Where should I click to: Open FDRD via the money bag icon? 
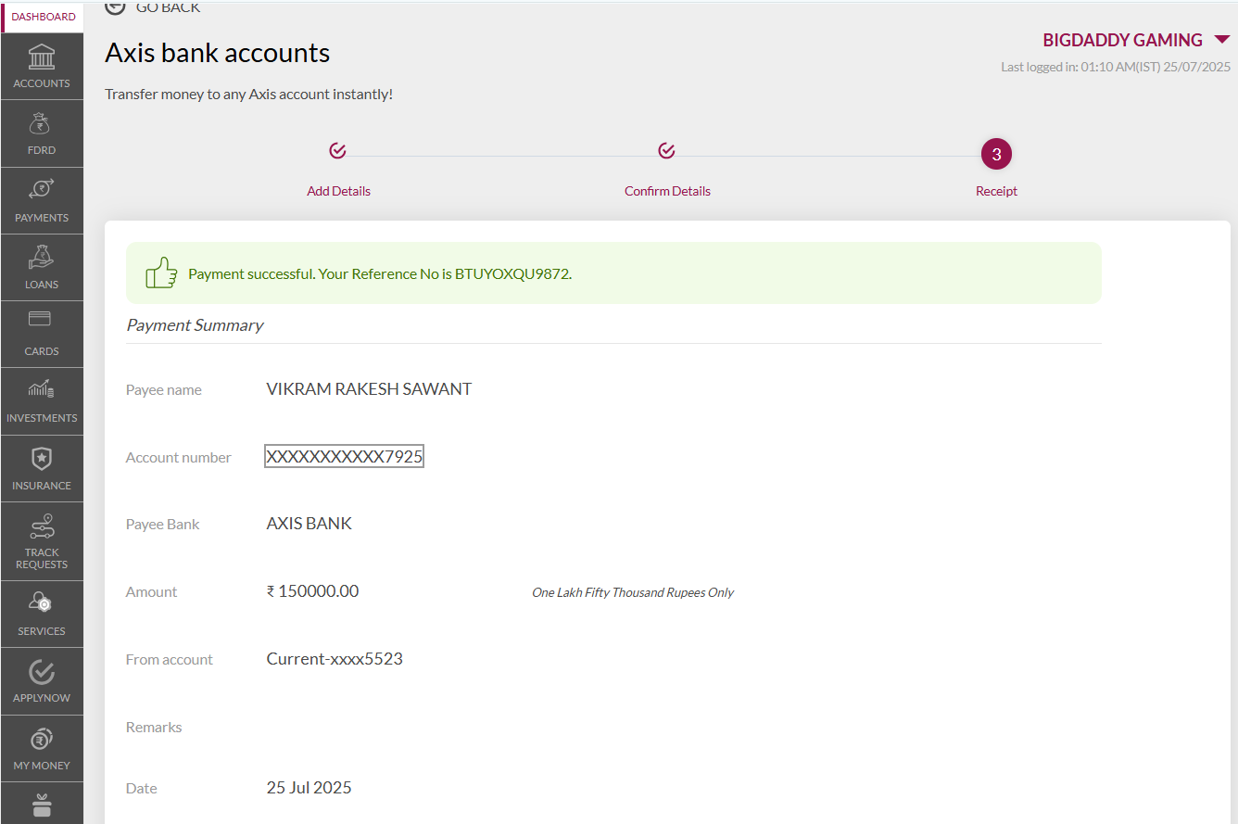point(42,124)
